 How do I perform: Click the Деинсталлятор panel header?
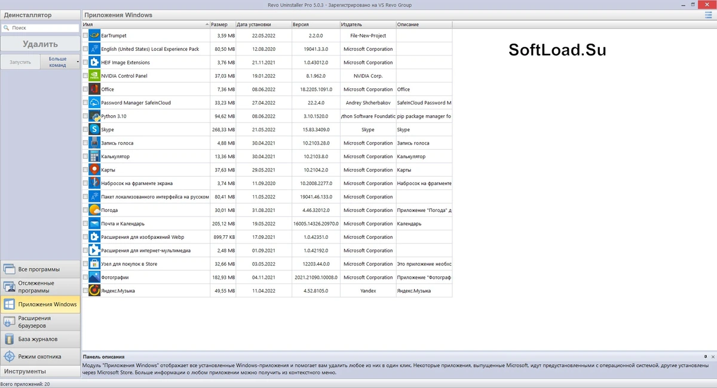[x=40, y=15]
